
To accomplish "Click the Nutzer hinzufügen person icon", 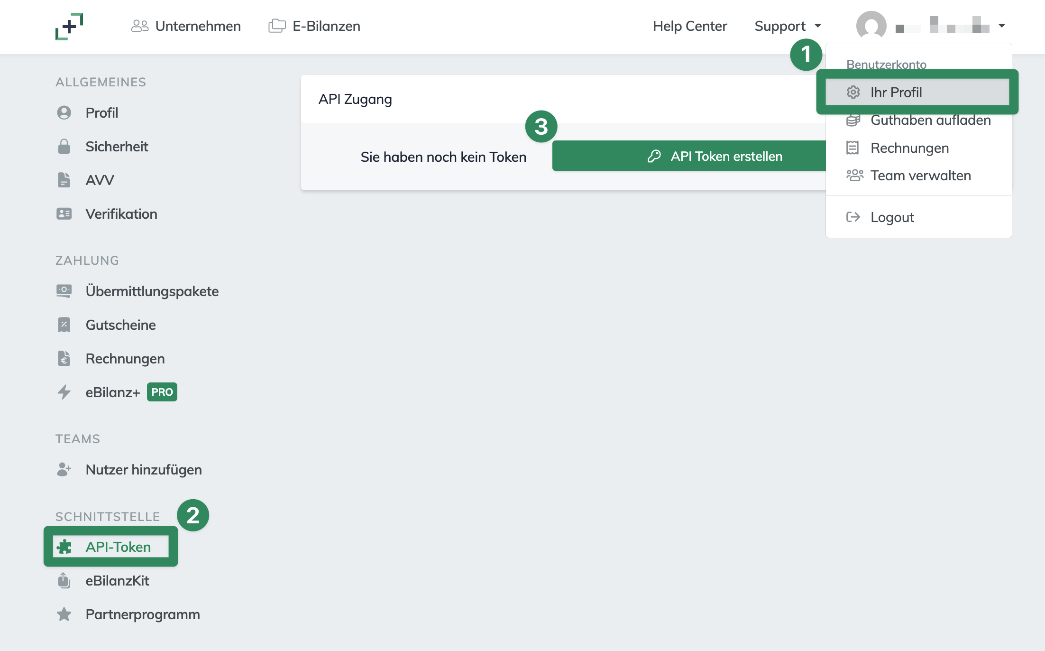I will click(x=64, y=469).
